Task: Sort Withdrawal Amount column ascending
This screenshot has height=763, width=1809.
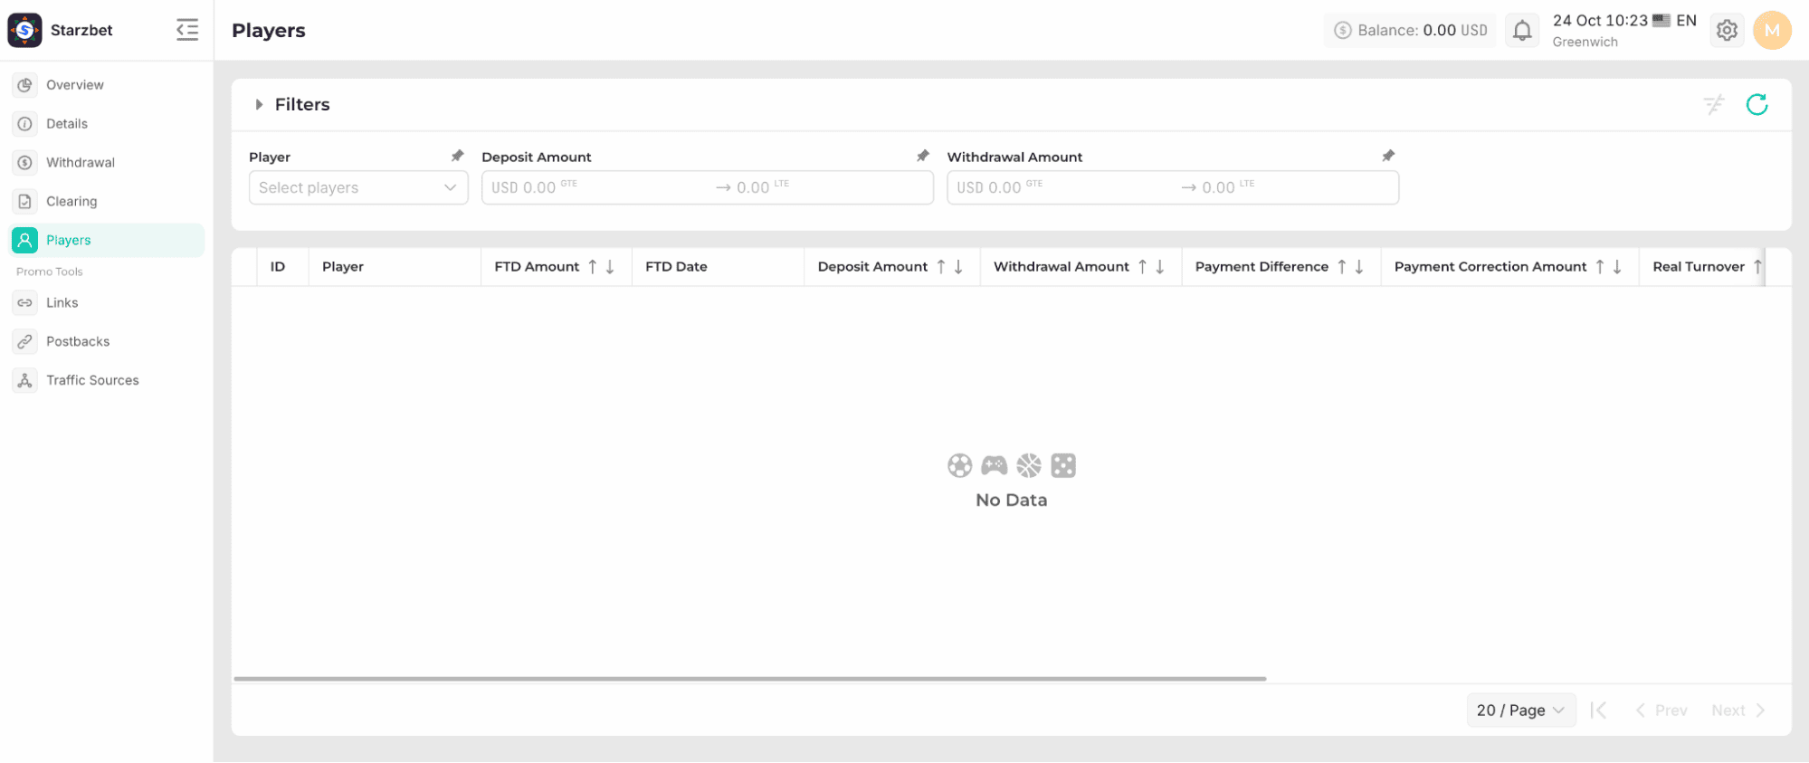Action: tap(1143, 267)
